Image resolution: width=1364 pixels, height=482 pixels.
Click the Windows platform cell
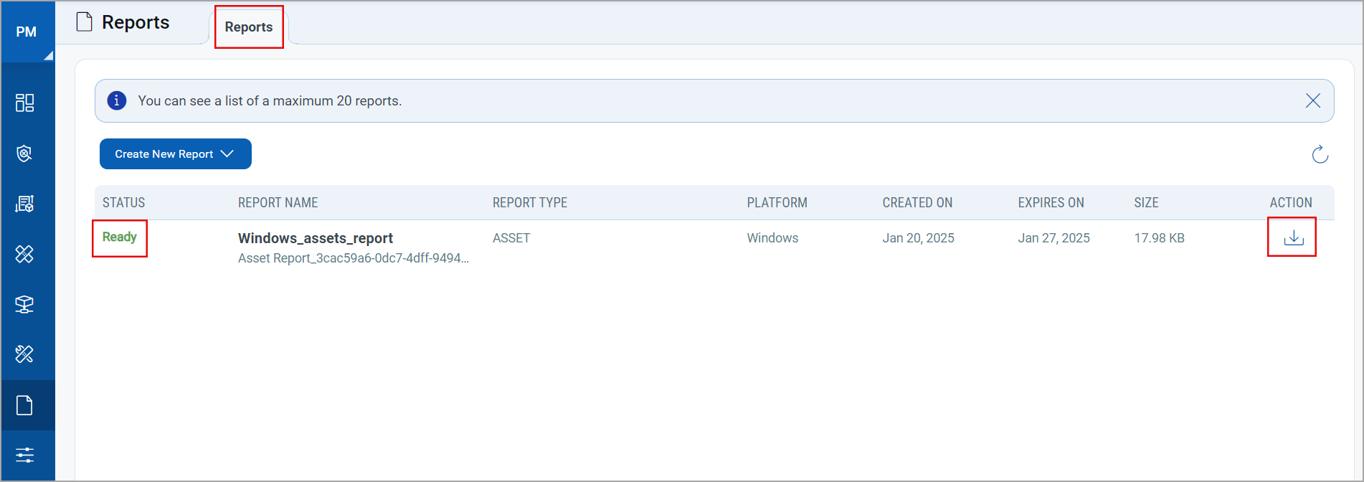point(773,238)
